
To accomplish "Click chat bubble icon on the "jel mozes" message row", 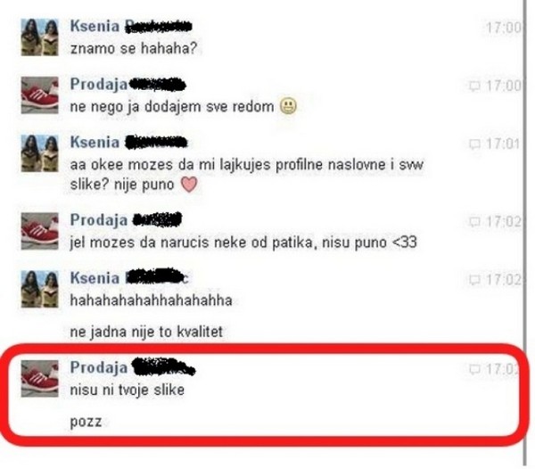I will (x=474, y=222).
